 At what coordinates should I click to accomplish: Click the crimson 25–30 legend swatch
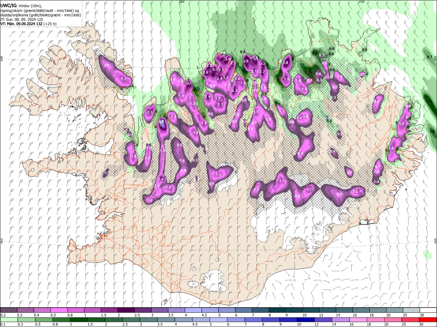click(410, 320)
